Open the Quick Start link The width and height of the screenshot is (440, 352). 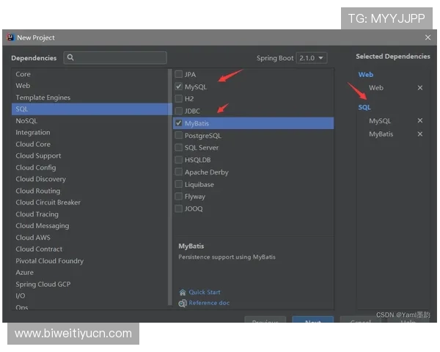(205, 292)
